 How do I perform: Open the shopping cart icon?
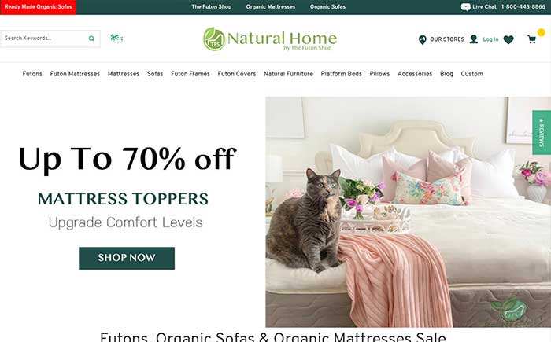pos(531,39)
